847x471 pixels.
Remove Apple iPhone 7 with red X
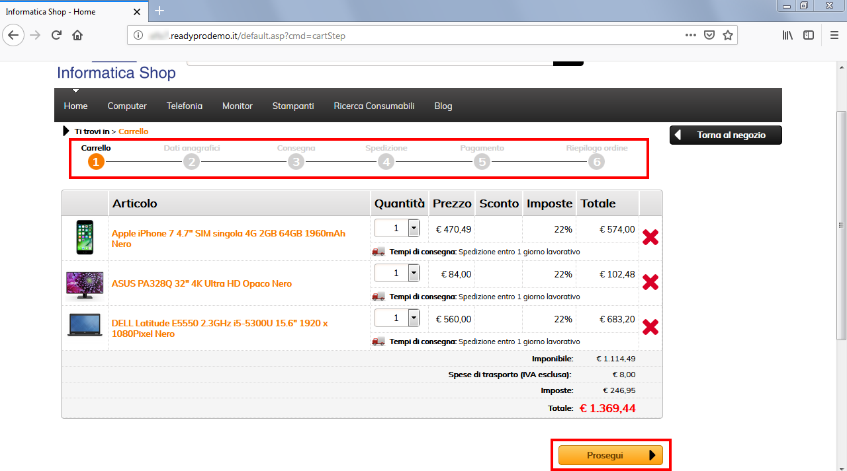point(650,237)
